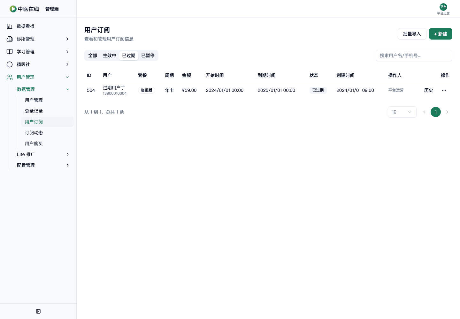Screen dimensions: 460x319
Task: Click the ID cell 504
Action: [x=91, y=90]
